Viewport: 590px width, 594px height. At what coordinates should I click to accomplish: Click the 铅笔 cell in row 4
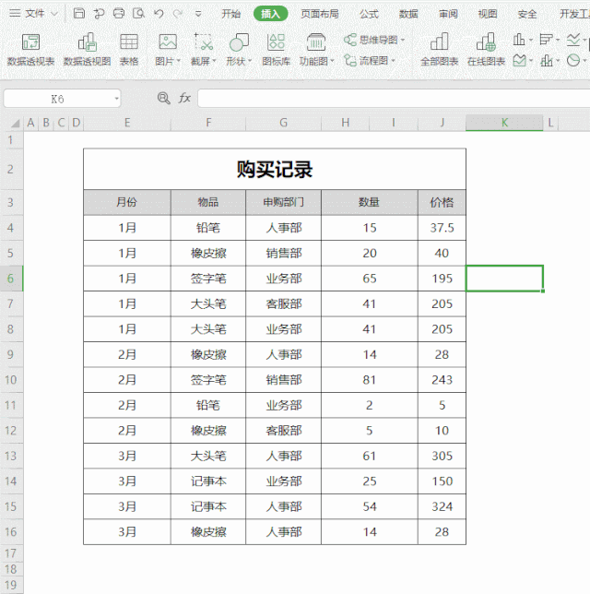[208, 228]
